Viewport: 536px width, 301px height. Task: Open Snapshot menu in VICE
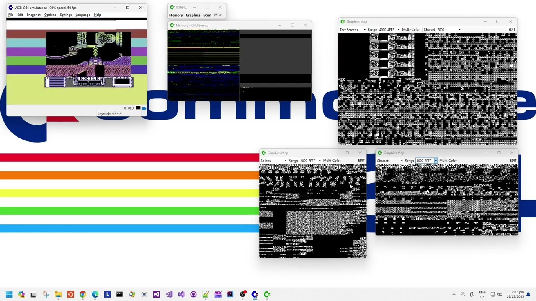[33, 15]
